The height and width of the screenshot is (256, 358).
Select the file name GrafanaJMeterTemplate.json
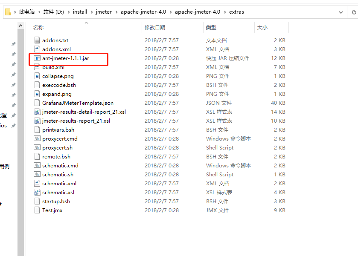click(78, 103)
